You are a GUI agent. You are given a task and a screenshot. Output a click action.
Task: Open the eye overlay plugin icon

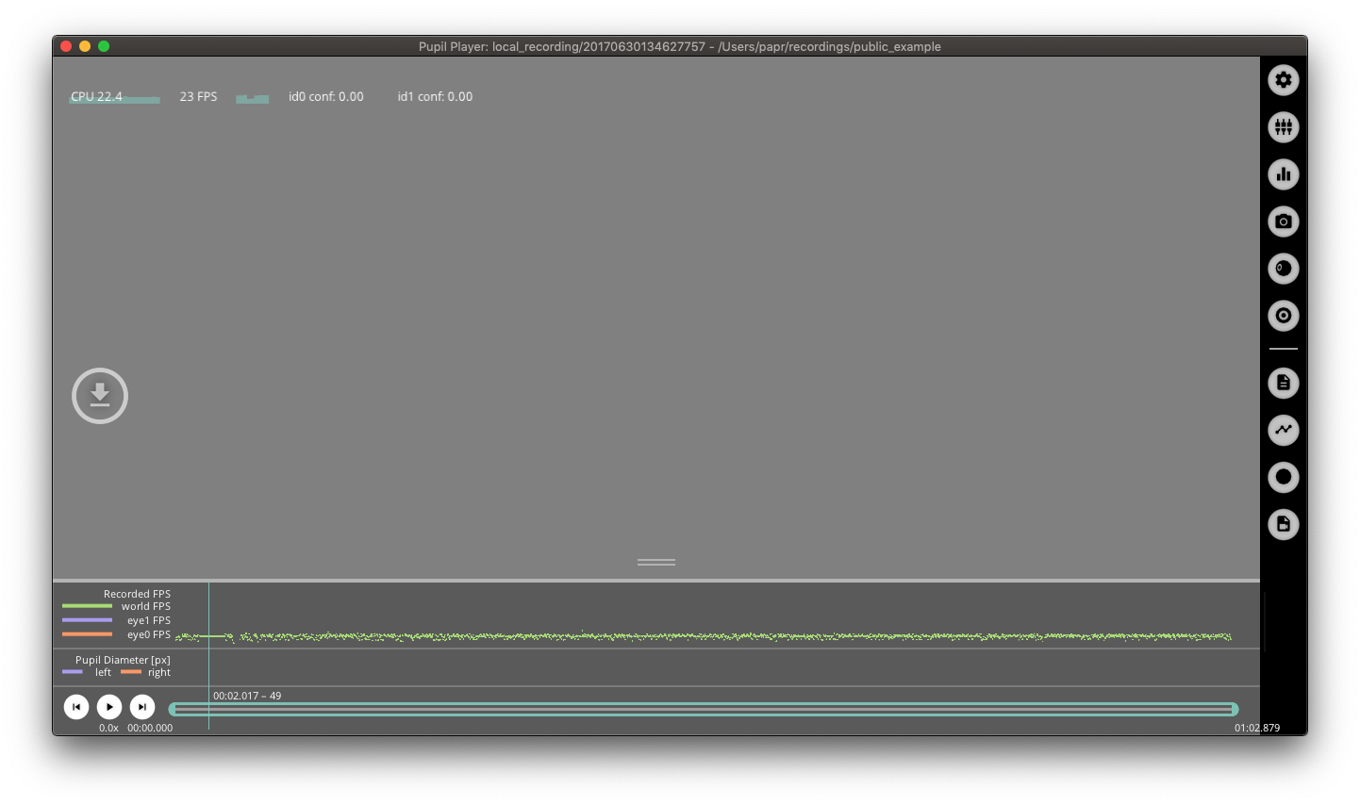click(1284, 269)
